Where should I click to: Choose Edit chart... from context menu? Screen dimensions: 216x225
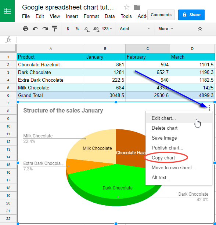pyautogui.click(x=179, y=118)
